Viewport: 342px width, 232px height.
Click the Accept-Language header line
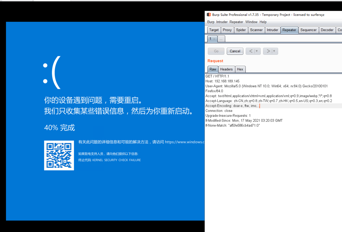point(269,101)
